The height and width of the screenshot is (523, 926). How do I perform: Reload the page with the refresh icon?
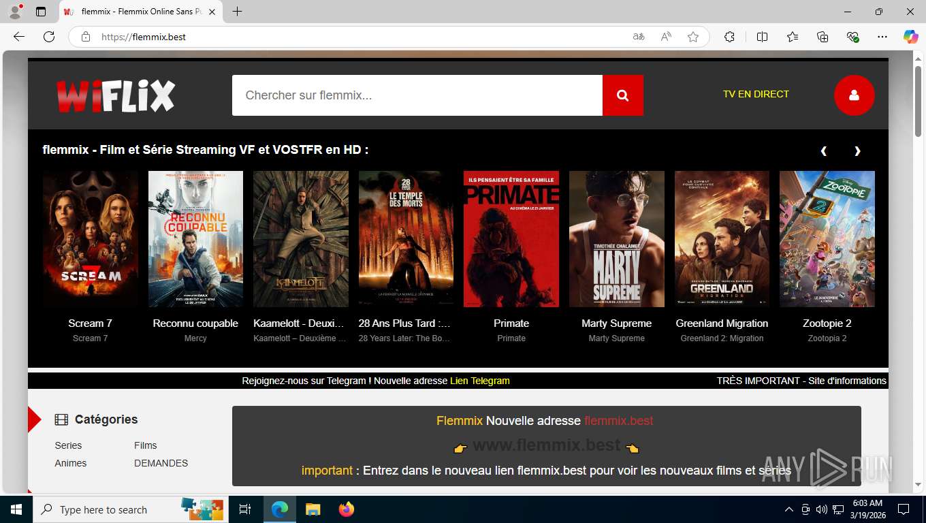[x=49, y=37]
